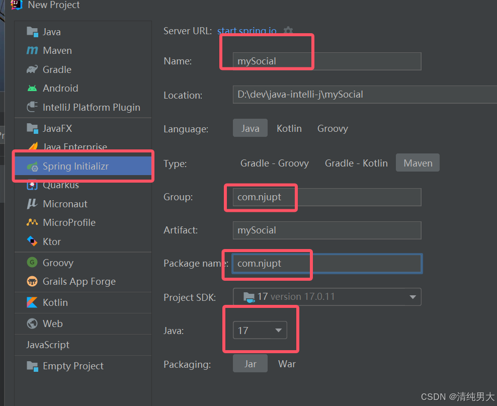This screenshot has height=406, width=497.
Task: Click the Quarkus icon
Action: tap(32, 185)
